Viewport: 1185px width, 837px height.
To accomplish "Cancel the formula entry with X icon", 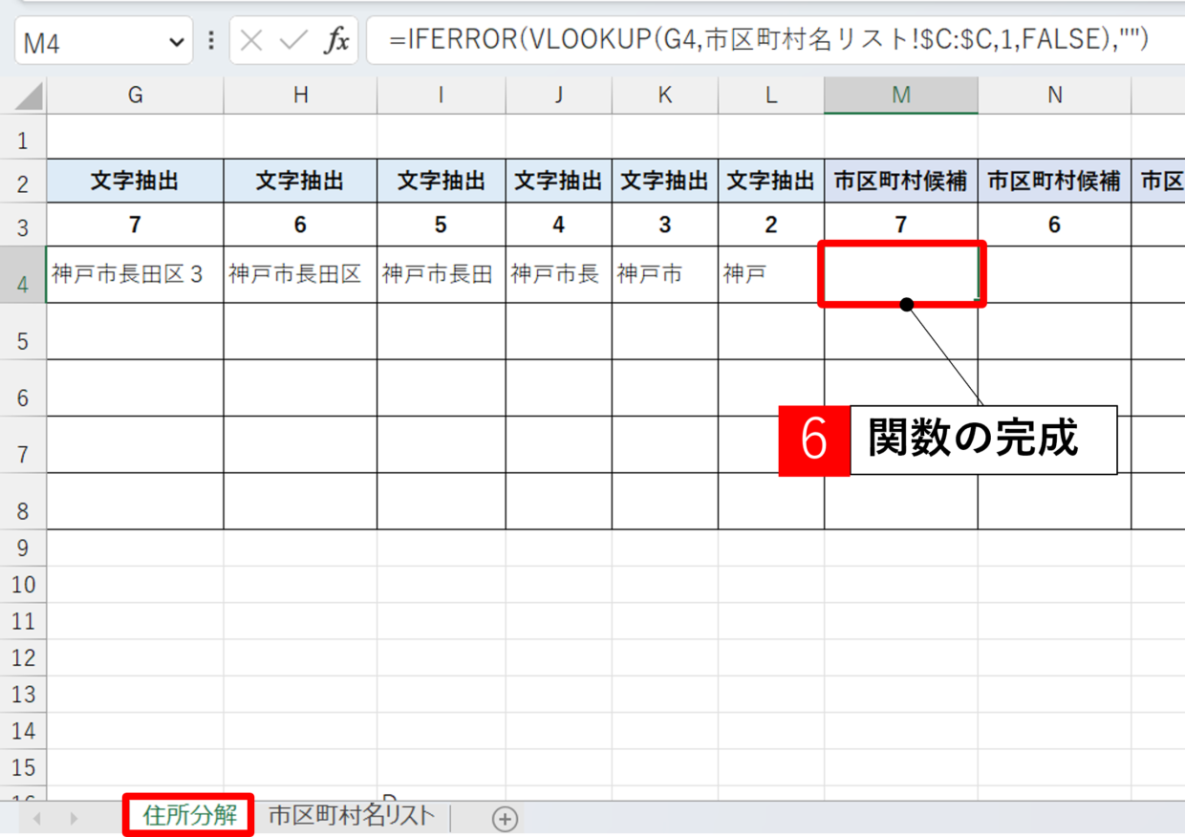I will coord(251,40).
